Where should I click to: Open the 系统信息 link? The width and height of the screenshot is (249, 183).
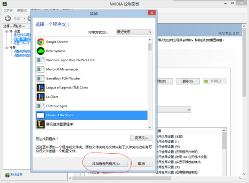pyautogui.click(x=16, y=174)
